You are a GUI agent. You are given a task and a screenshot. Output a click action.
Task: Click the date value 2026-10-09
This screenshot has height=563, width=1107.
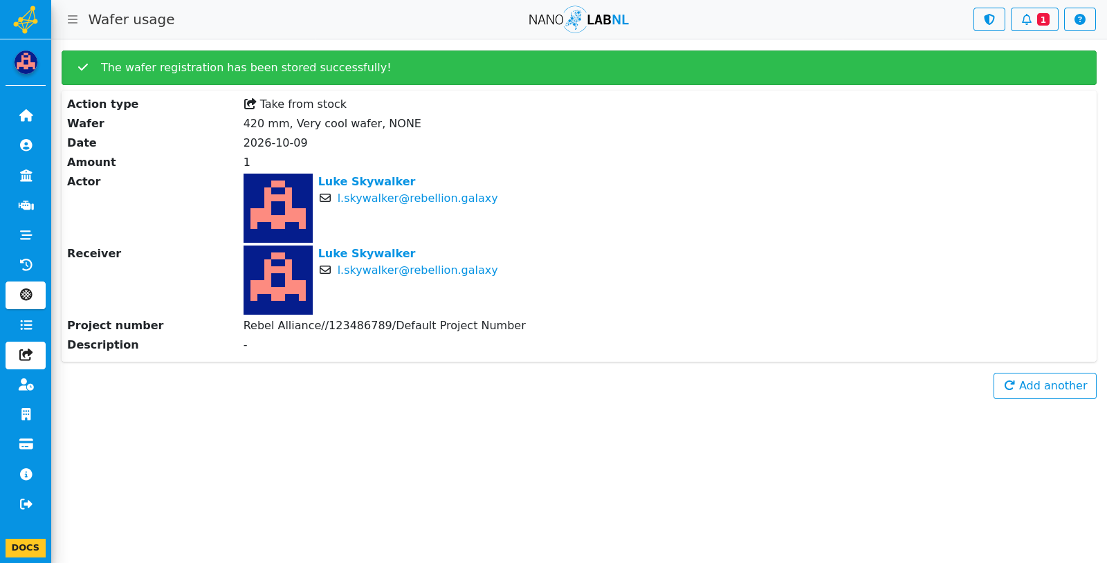[x=275, y=142]
